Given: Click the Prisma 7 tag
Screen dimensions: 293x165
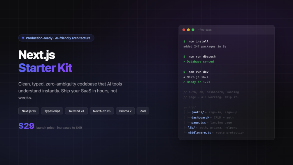Looking at the screenshot, I should pos(125,111).
